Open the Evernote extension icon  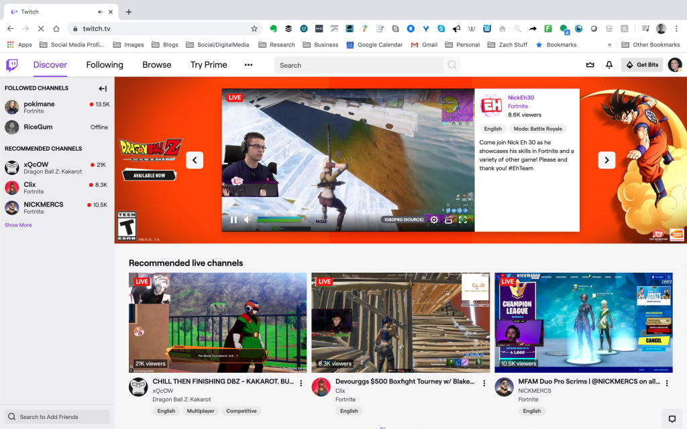(x=274, y=28)
